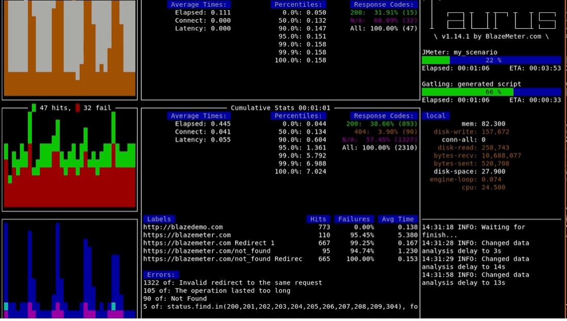Click the 14:31:18 Waiting for finish log
Screen dimensions: 567x321
(x=474, y=231)
